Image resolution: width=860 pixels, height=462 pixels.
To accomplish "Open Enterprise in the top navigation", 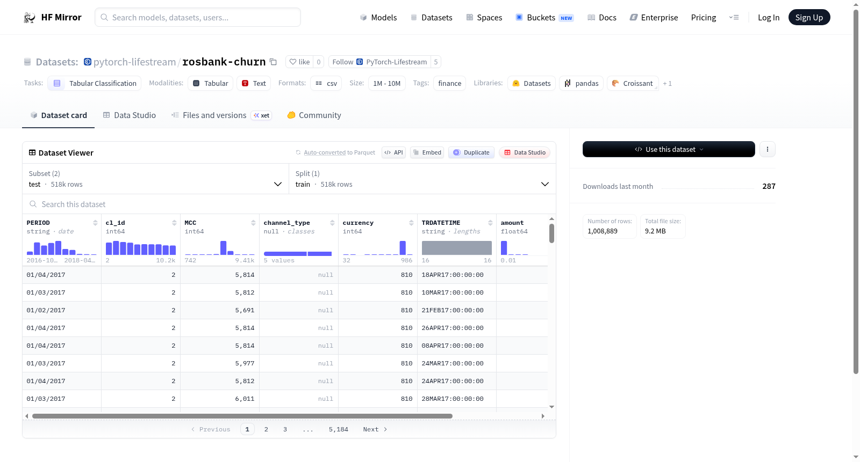I will (654, 17).
